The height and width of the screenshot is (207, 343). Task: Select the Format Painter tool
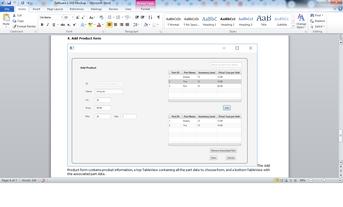24,26
